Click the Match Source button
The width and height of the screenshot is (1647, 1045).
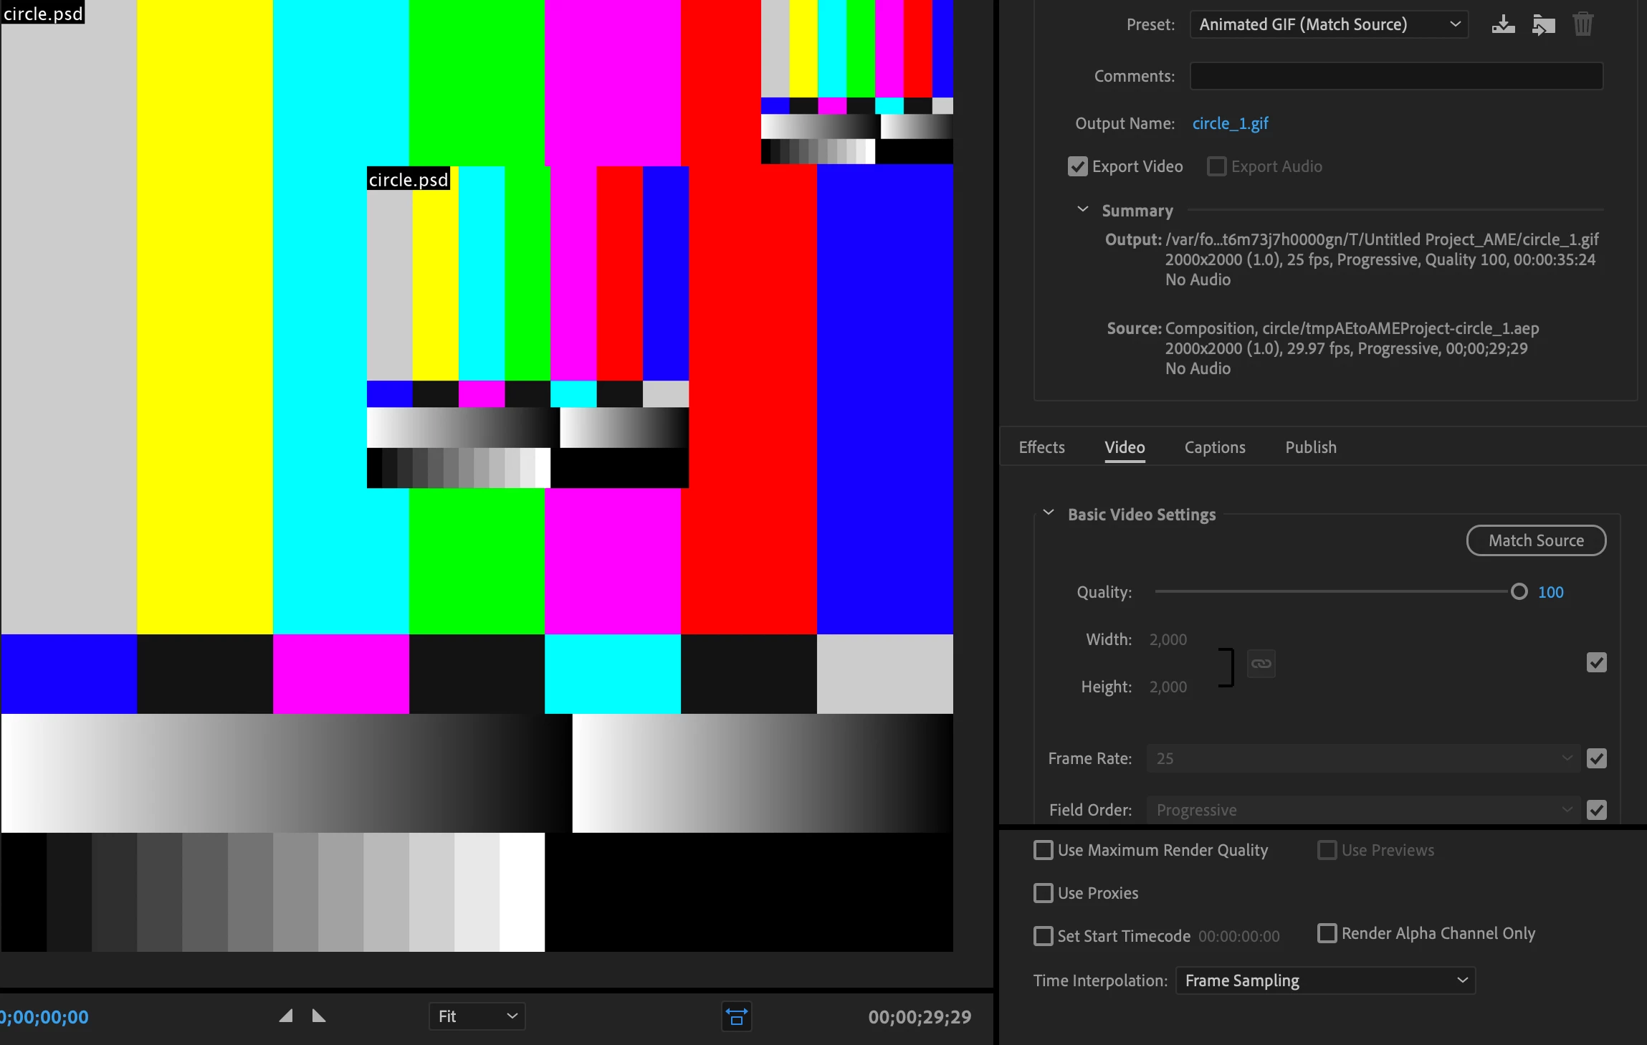pyautogui.click(x=1536, y=540)
